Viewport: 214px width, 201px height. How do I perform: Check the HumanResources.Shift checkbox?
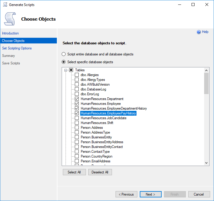(x=77, y=123)
